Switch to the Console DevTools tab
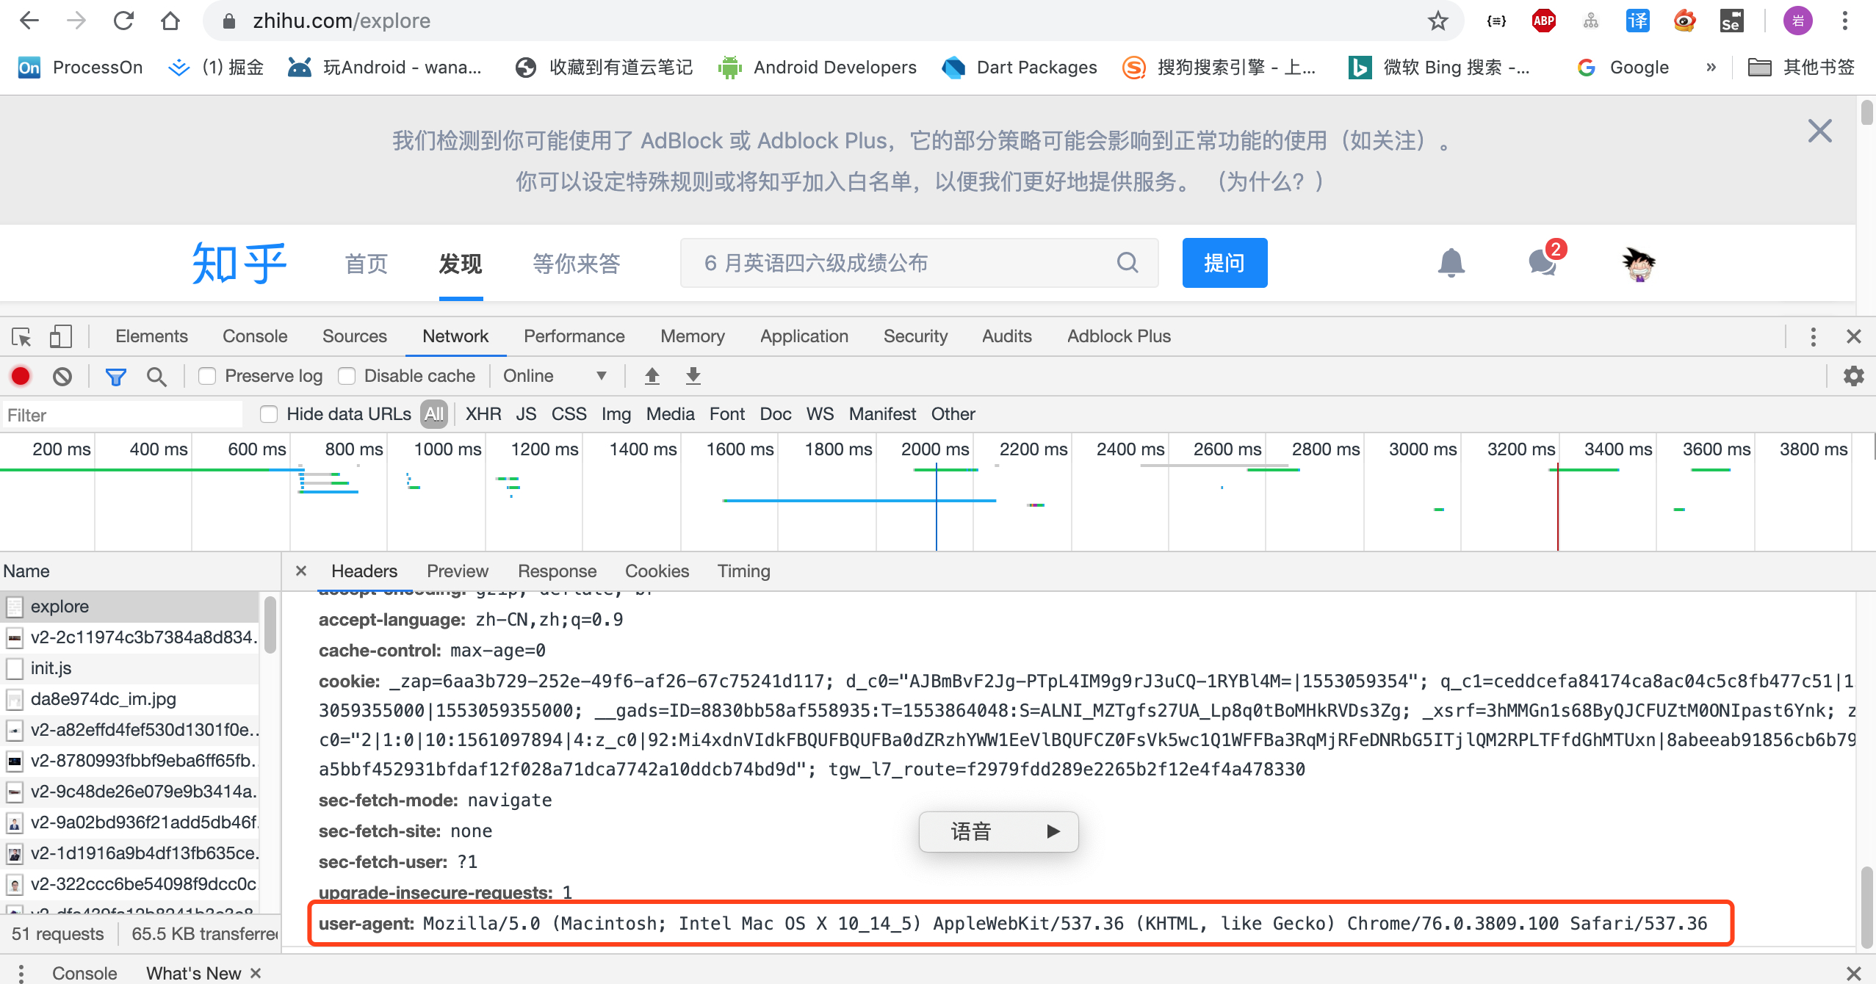 click(254, 336)
